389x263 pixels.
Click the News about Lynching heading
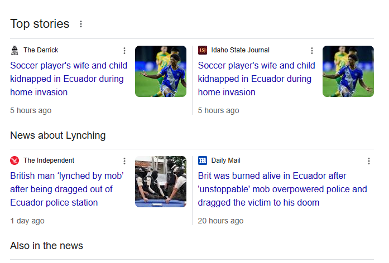pos(58,135)
